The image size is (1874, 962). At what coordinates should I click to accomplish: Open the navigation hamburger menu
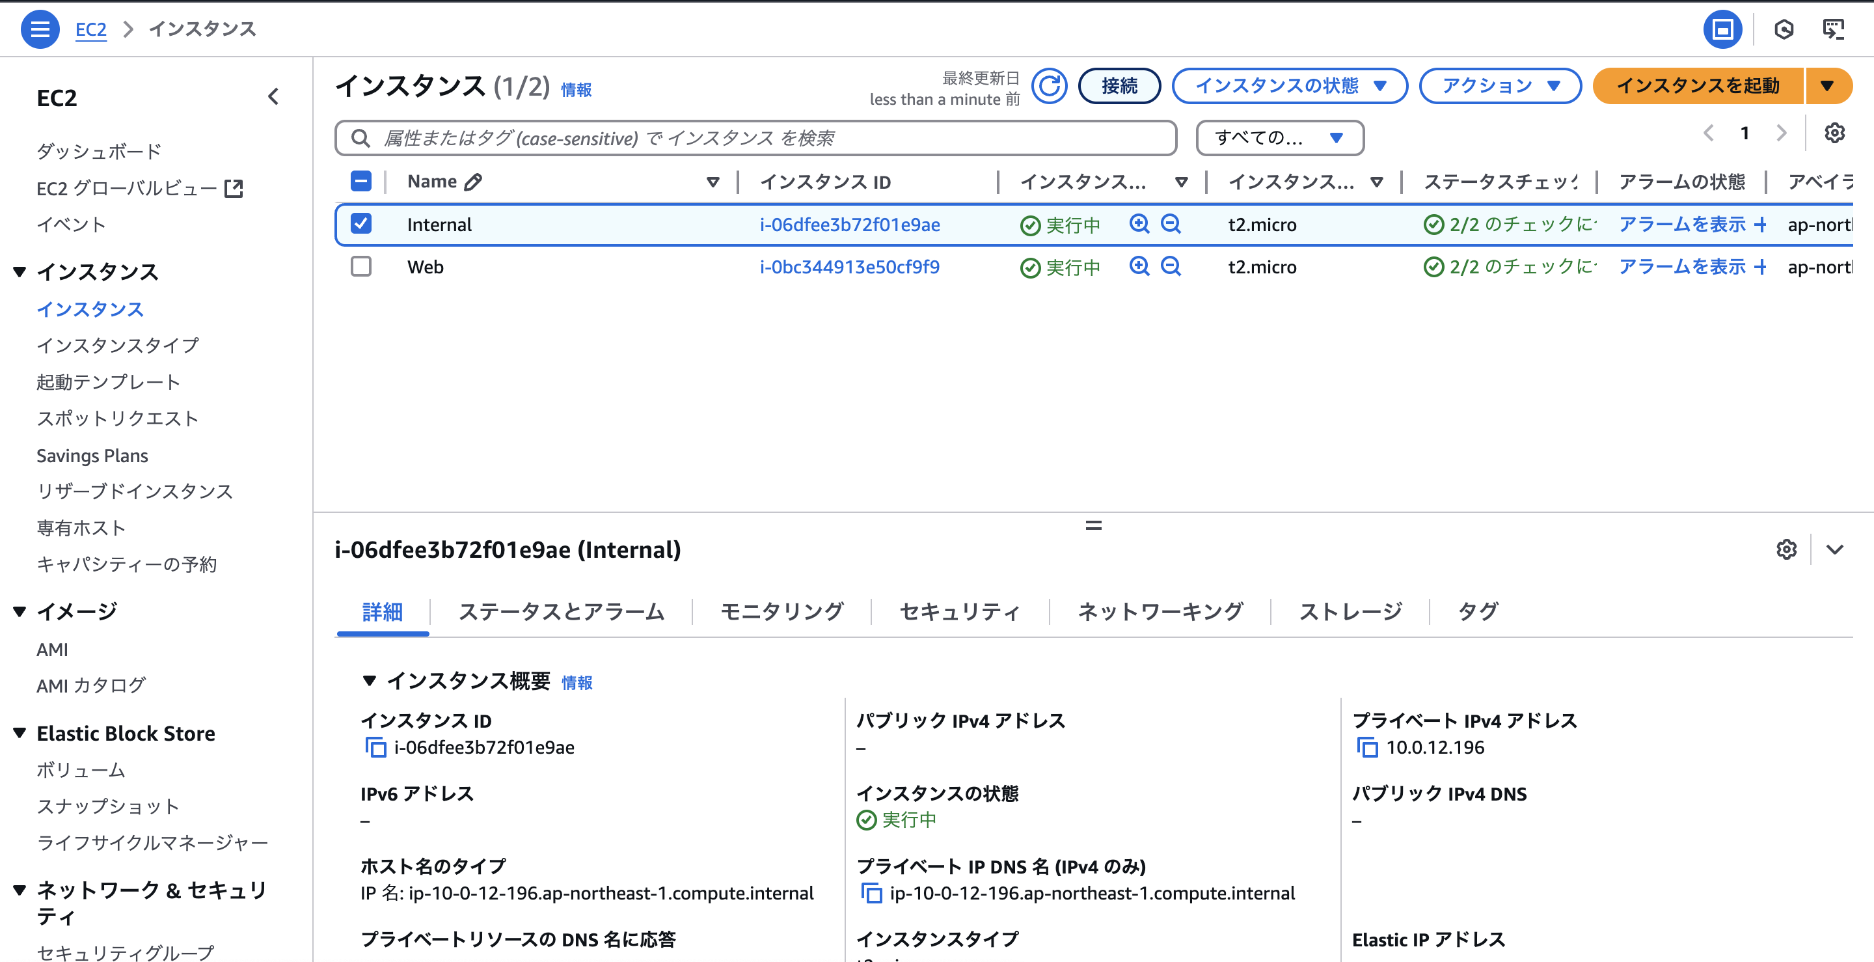coord(40,29)
